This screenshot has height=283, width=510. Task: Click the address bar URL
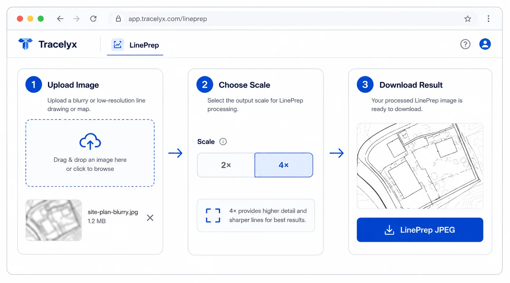(x=168, y=19)
